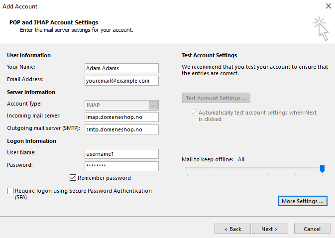
Task: Cancel the Add Account wizard
Action: point(312,229)
